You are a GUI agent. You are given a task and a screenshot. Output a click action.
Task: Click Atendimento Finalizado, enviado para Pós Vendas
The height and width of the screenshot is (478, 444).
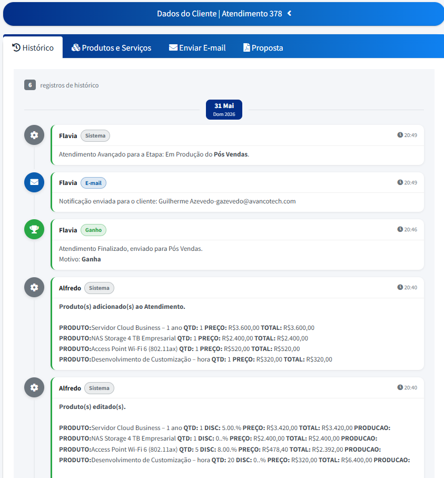pyautogui.click(x=131, y=249)
